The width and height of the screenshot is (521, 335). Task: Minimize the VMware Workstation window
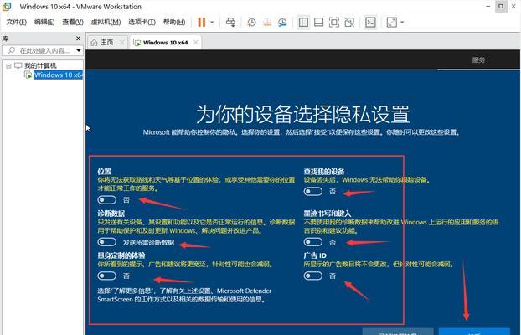pos(488,7)
